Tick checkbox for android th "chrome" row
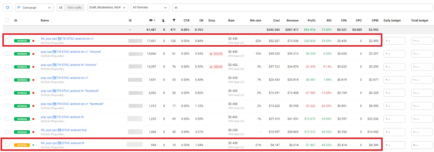 coord(7,67)
